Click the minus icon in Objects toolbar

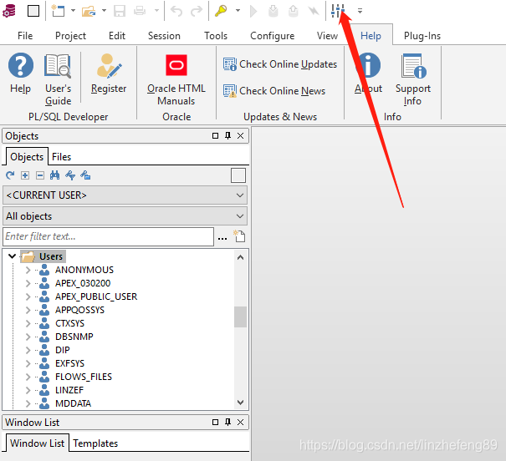(40, 175)
